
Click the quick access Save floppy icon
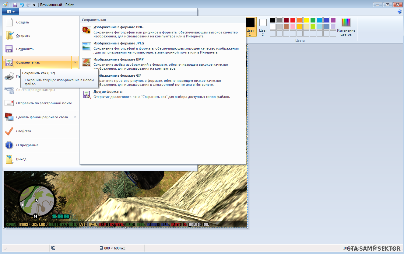point(15,5)
